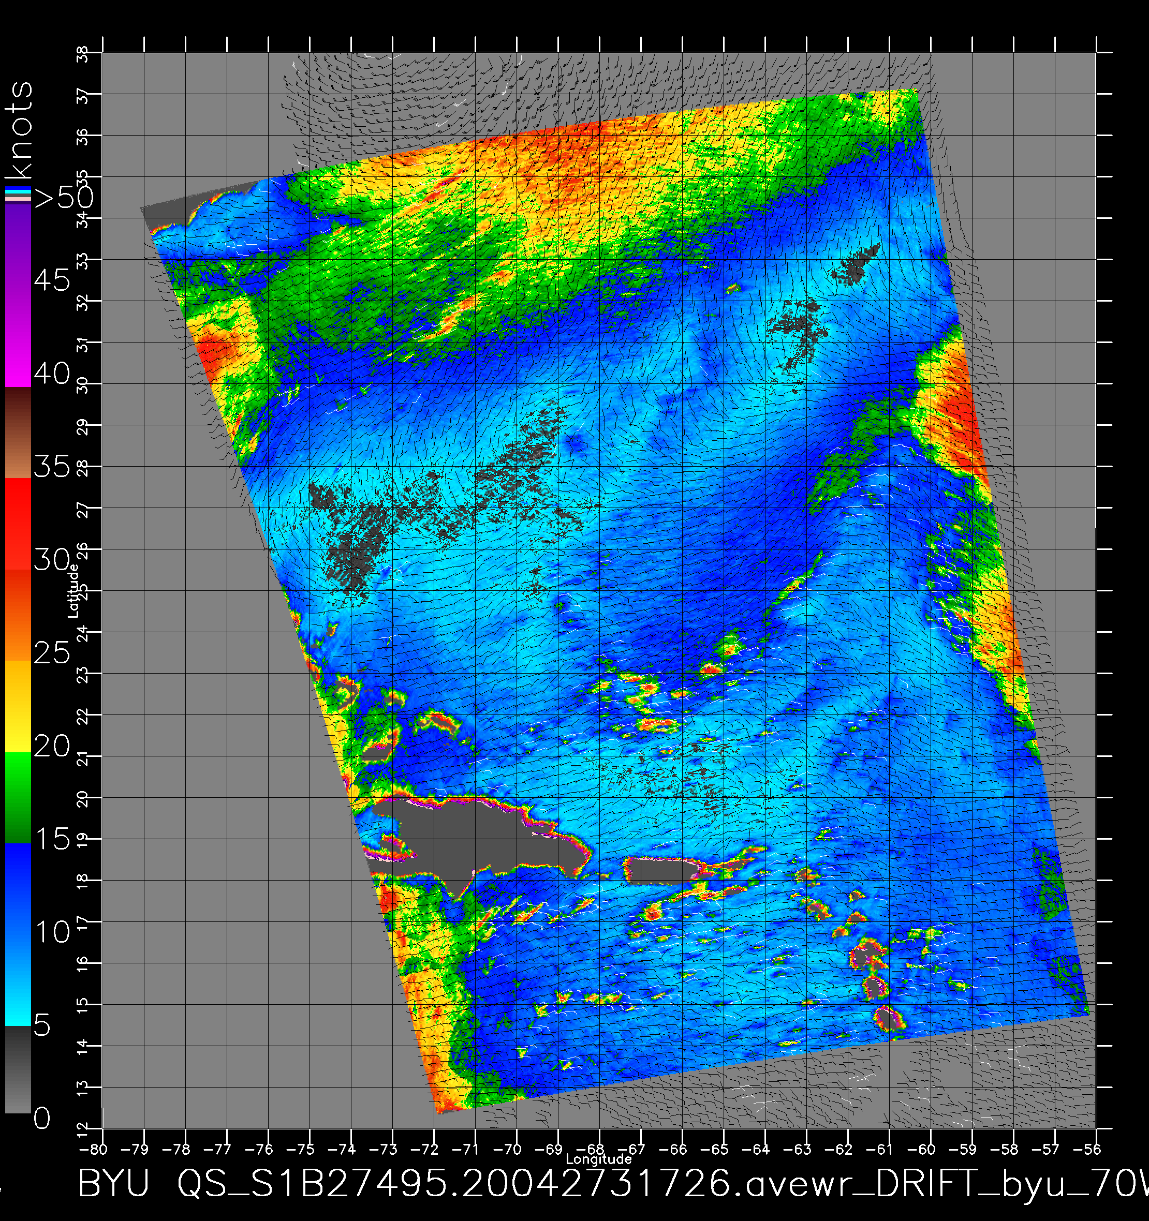Click the '33' latitude tick label
The width and height of the screenshot is (1149, 1221).
pyautogui.click(x=83, y=262)
